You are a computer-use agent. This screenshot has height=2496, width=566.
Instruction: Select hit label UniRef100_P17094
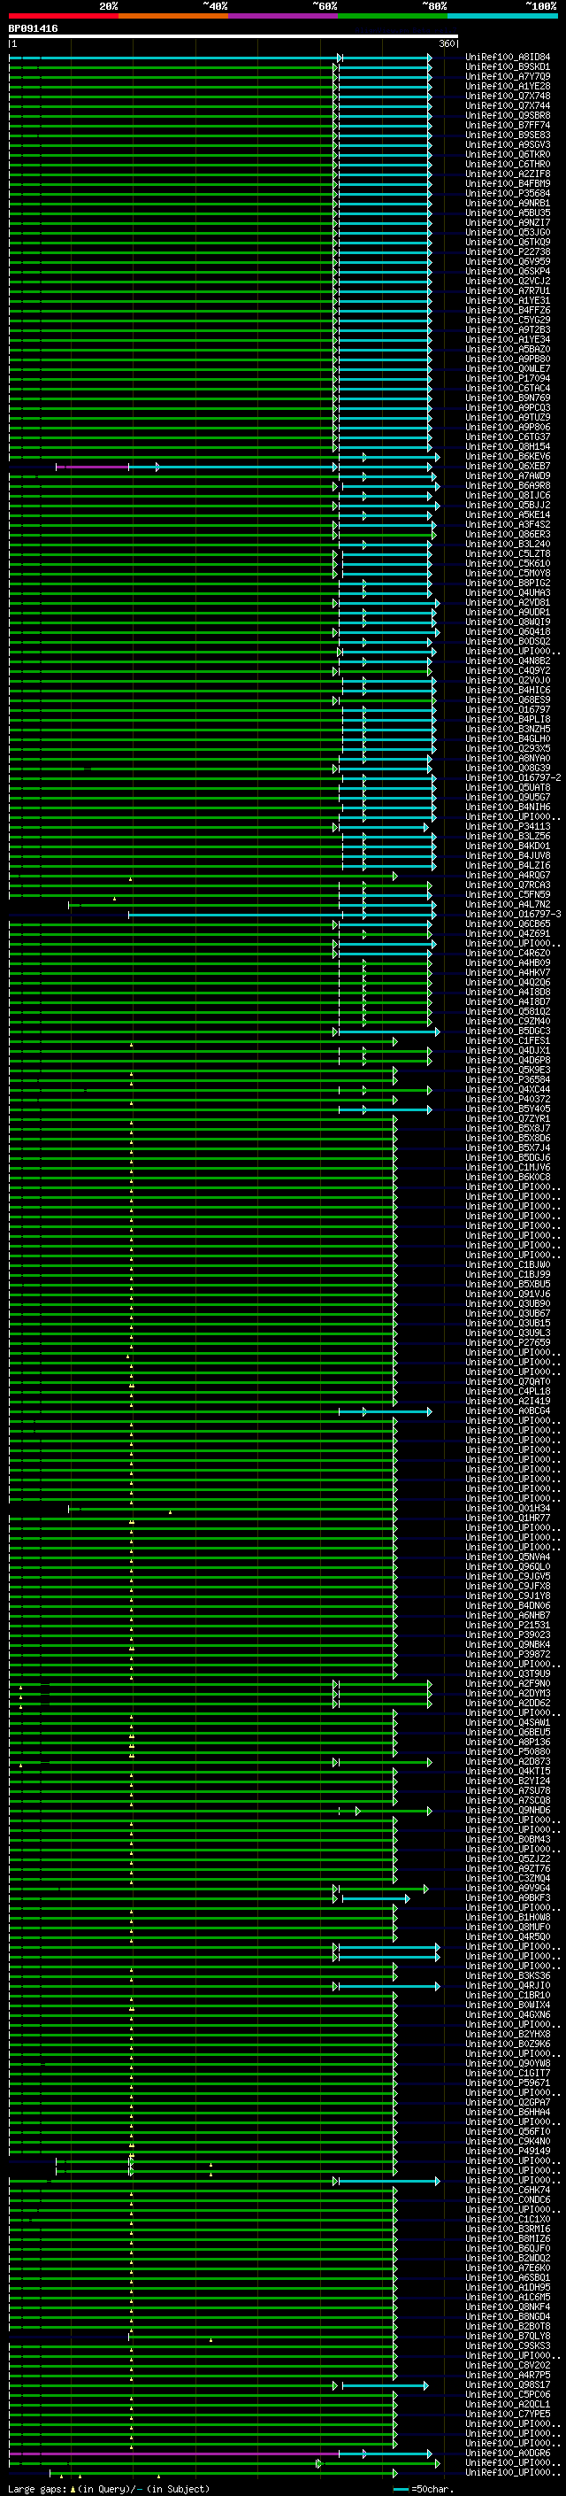[508, 378]
